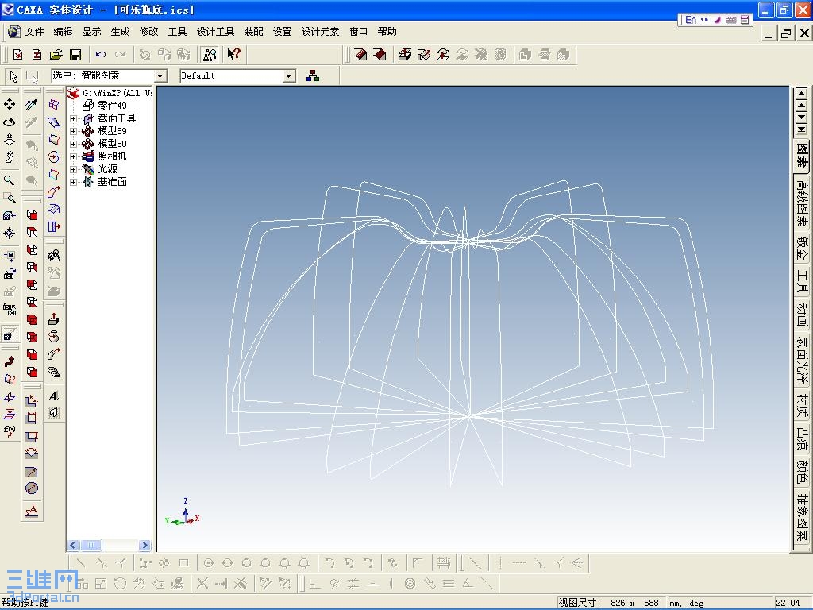The height and width of the screenshot is (610, 813).
Task: Open the 文件 menu
Action: 34,32
